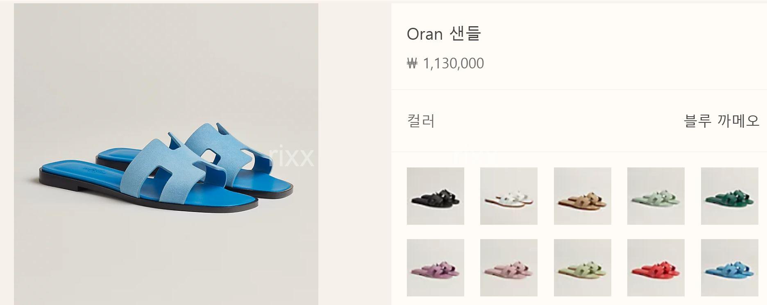Click the rixx watermark on the image
Image resolution: width=767 pixels, height=305 pixels.
(x=291, y=157)
